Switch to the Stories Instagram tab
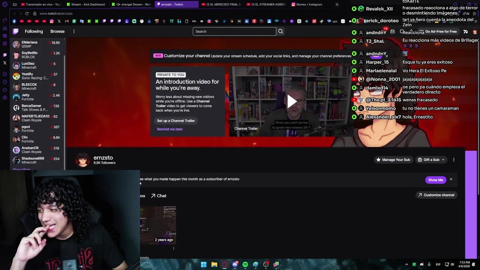The width and height of the screenshot is (480, 270). (307, 4)
